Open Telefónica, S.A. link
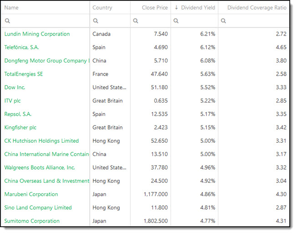The height and width of the screenshot is (233, 296). (21, 47)
